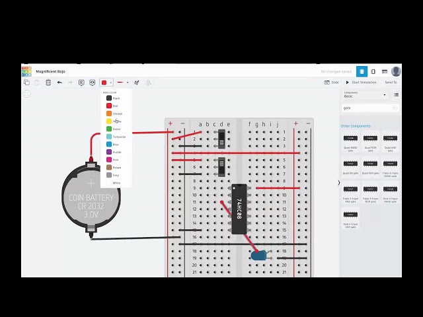This screenshot has height=317, width=423.
Task: Open the Code editor button
Action: click(x=332, y=82)
